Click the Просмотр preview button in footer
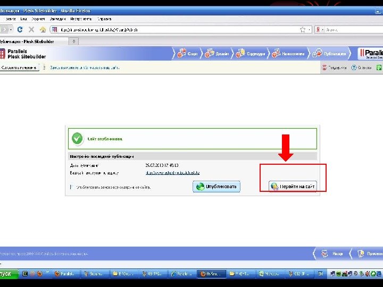383x287 pixels. 370,254
